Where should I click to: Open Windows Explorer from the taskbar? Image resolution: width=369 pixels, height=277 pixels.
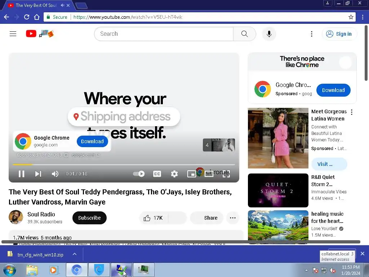[32, 270]
